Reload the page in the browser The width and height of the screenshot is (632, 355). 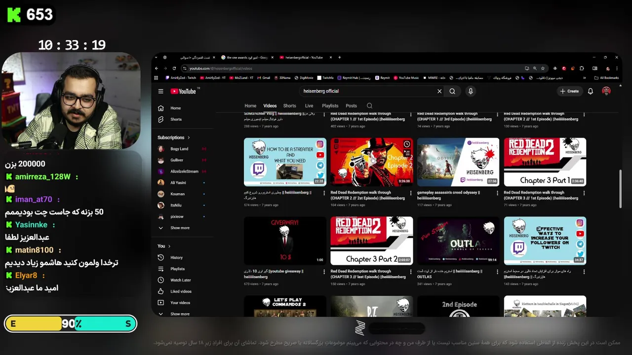(x=174, y=69)
